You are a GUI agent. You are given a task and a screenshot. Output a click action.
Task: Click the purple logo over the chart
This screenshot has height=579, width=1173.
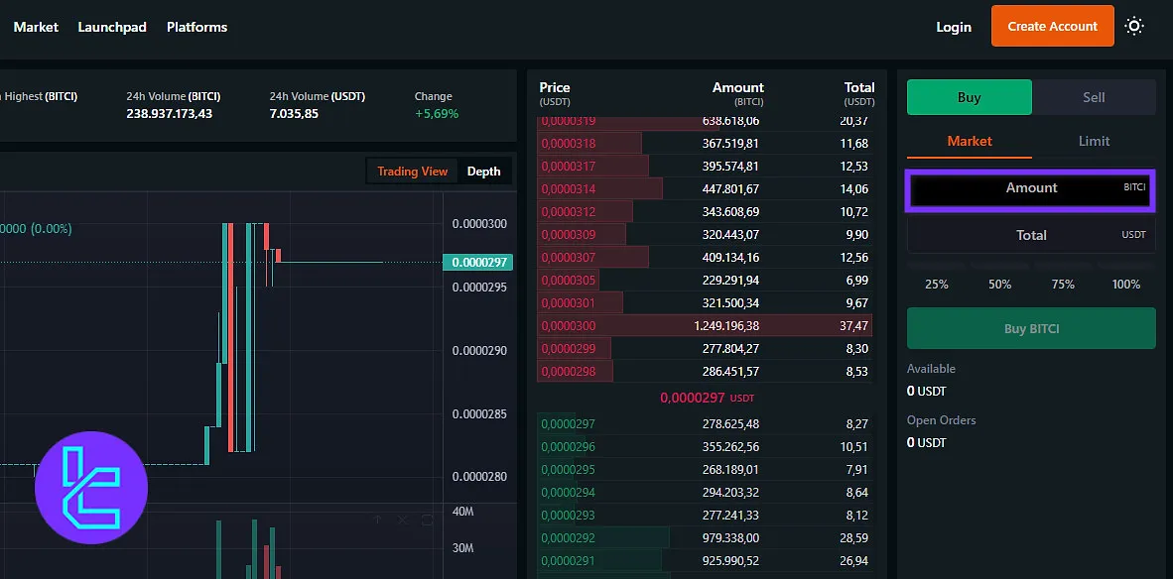91,488
